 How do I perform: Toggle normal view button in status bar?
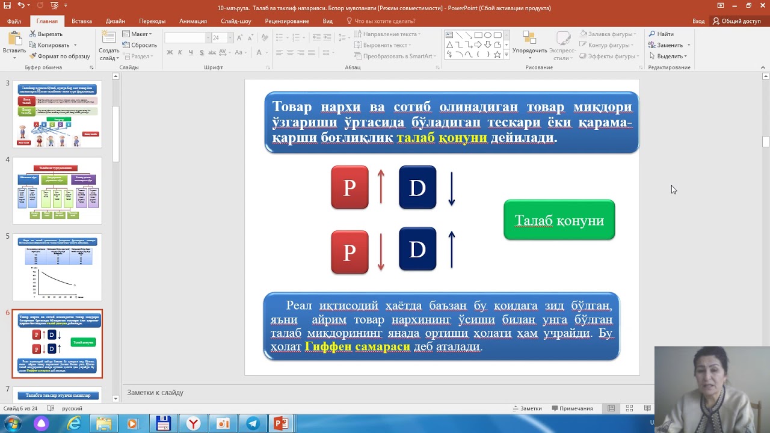tap(611, 408)
